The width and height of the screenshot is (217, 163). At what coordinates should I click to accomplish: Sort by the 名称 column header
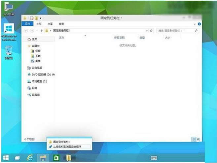pos(61,38)
